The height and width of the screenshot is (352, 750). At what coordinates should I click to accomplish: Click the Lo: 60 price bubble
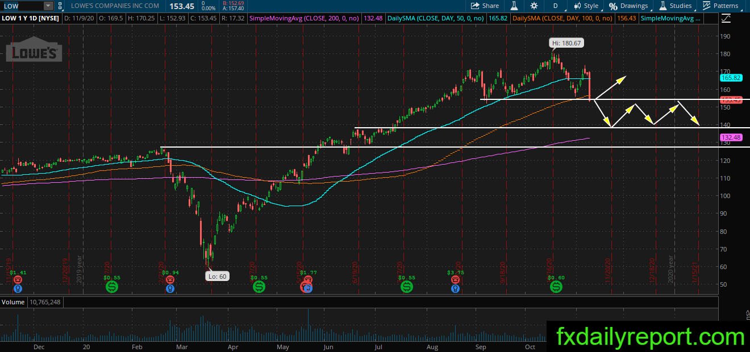click(x=217, y=276)
